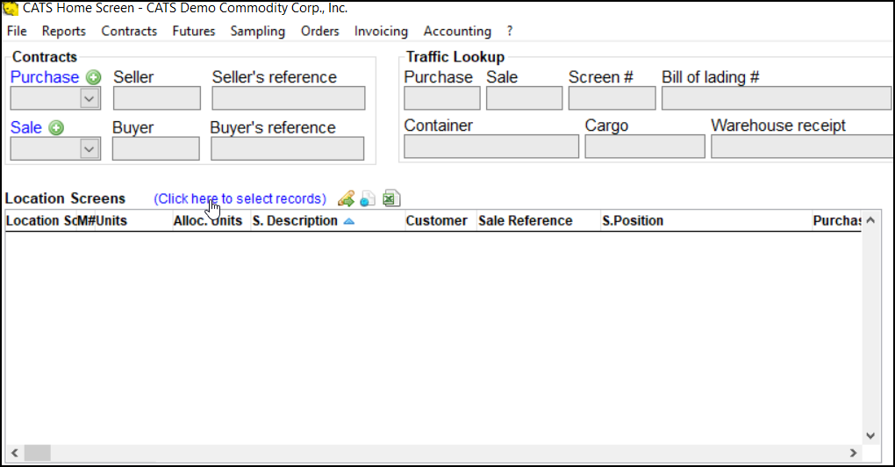Click the vertical scrollbar up arrow
895x467 pixels.
[x=870, y=219]
